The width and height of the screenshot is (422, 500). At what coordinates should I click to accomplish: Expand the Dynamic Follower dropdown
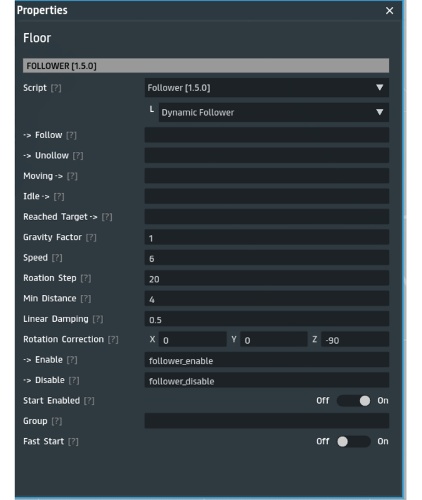point(273,112)
